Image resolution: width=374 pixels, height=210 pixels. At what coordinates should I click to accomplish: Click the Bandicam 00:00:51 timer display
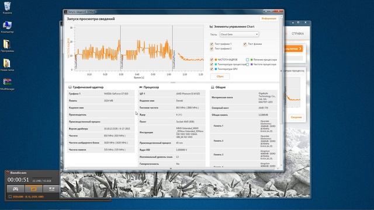[18, 180]
